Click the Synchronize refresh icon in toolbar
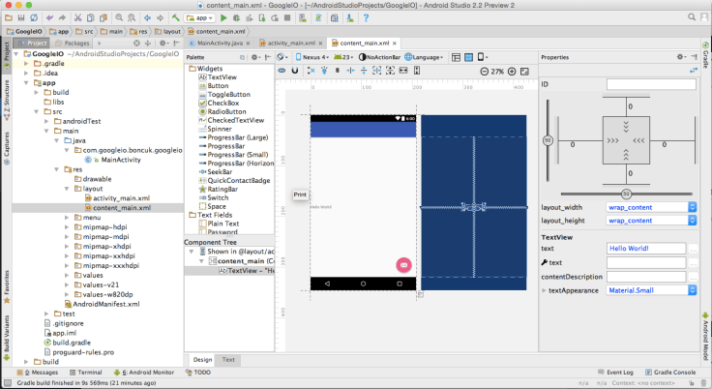Image resolution: width=712 pixels, height=389 pixels. click(x=34, y=17)
